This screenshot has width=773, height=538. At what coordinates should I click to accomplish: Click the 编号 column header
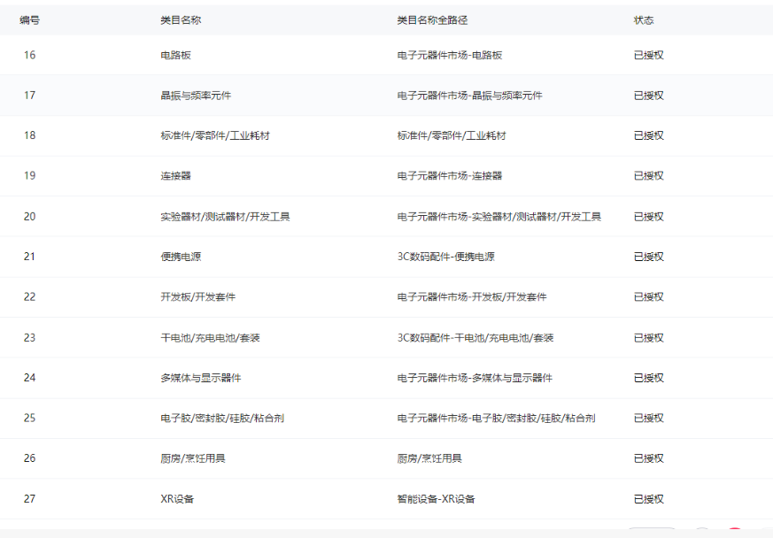click(30, 19)
